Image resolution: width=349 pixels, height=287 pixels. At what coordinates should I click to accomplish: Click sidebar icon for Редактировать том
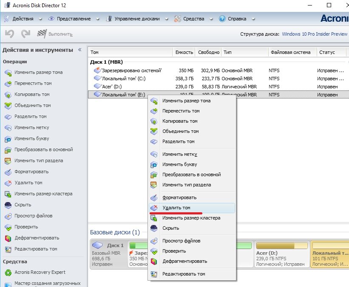8,249
